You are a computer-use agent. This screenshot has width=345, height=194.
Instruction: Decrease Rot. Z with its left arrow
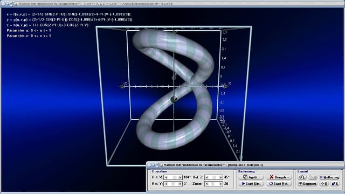coord(207,177)
